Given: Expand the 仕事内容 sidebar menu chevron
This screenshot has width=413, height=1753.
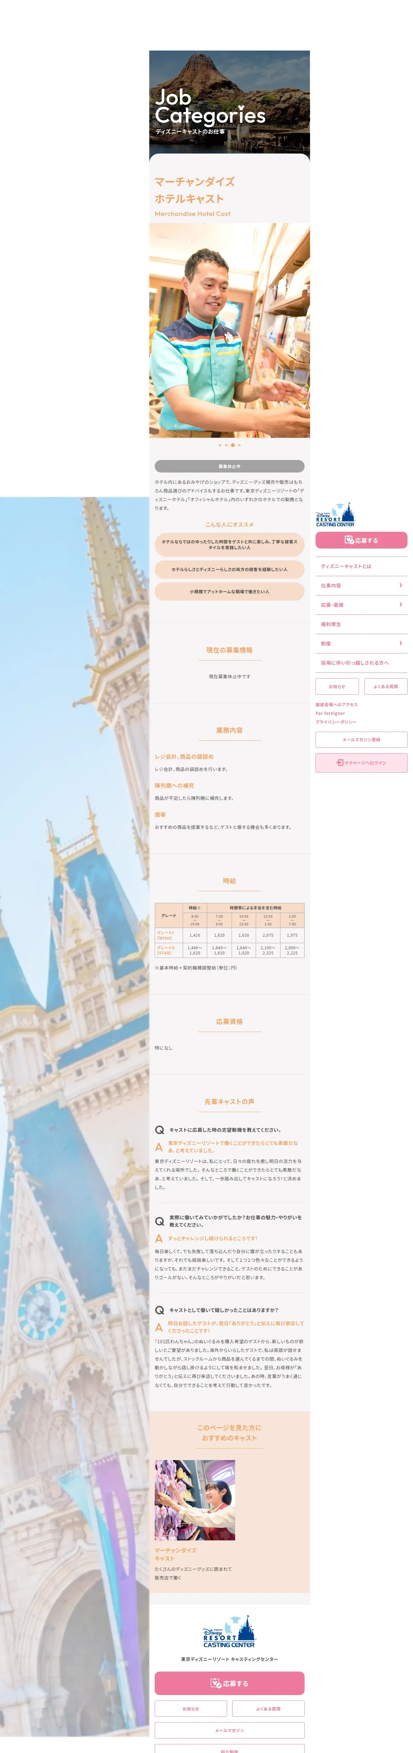Looking at the screenshot, I should click(400, 585).
